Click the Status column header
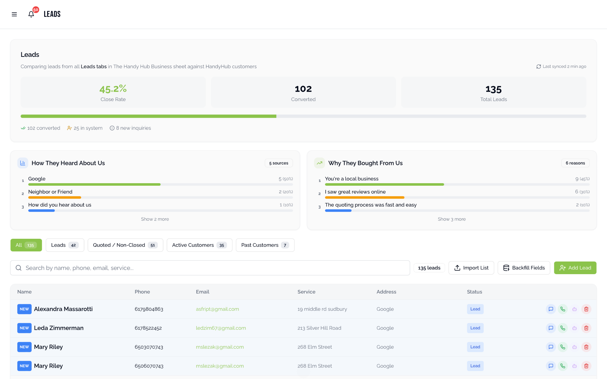This screenshot has width=607, height=379. point(475,292)
